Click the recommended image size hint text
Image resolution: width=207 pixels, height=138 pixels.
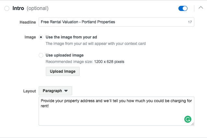click(85, 62)
